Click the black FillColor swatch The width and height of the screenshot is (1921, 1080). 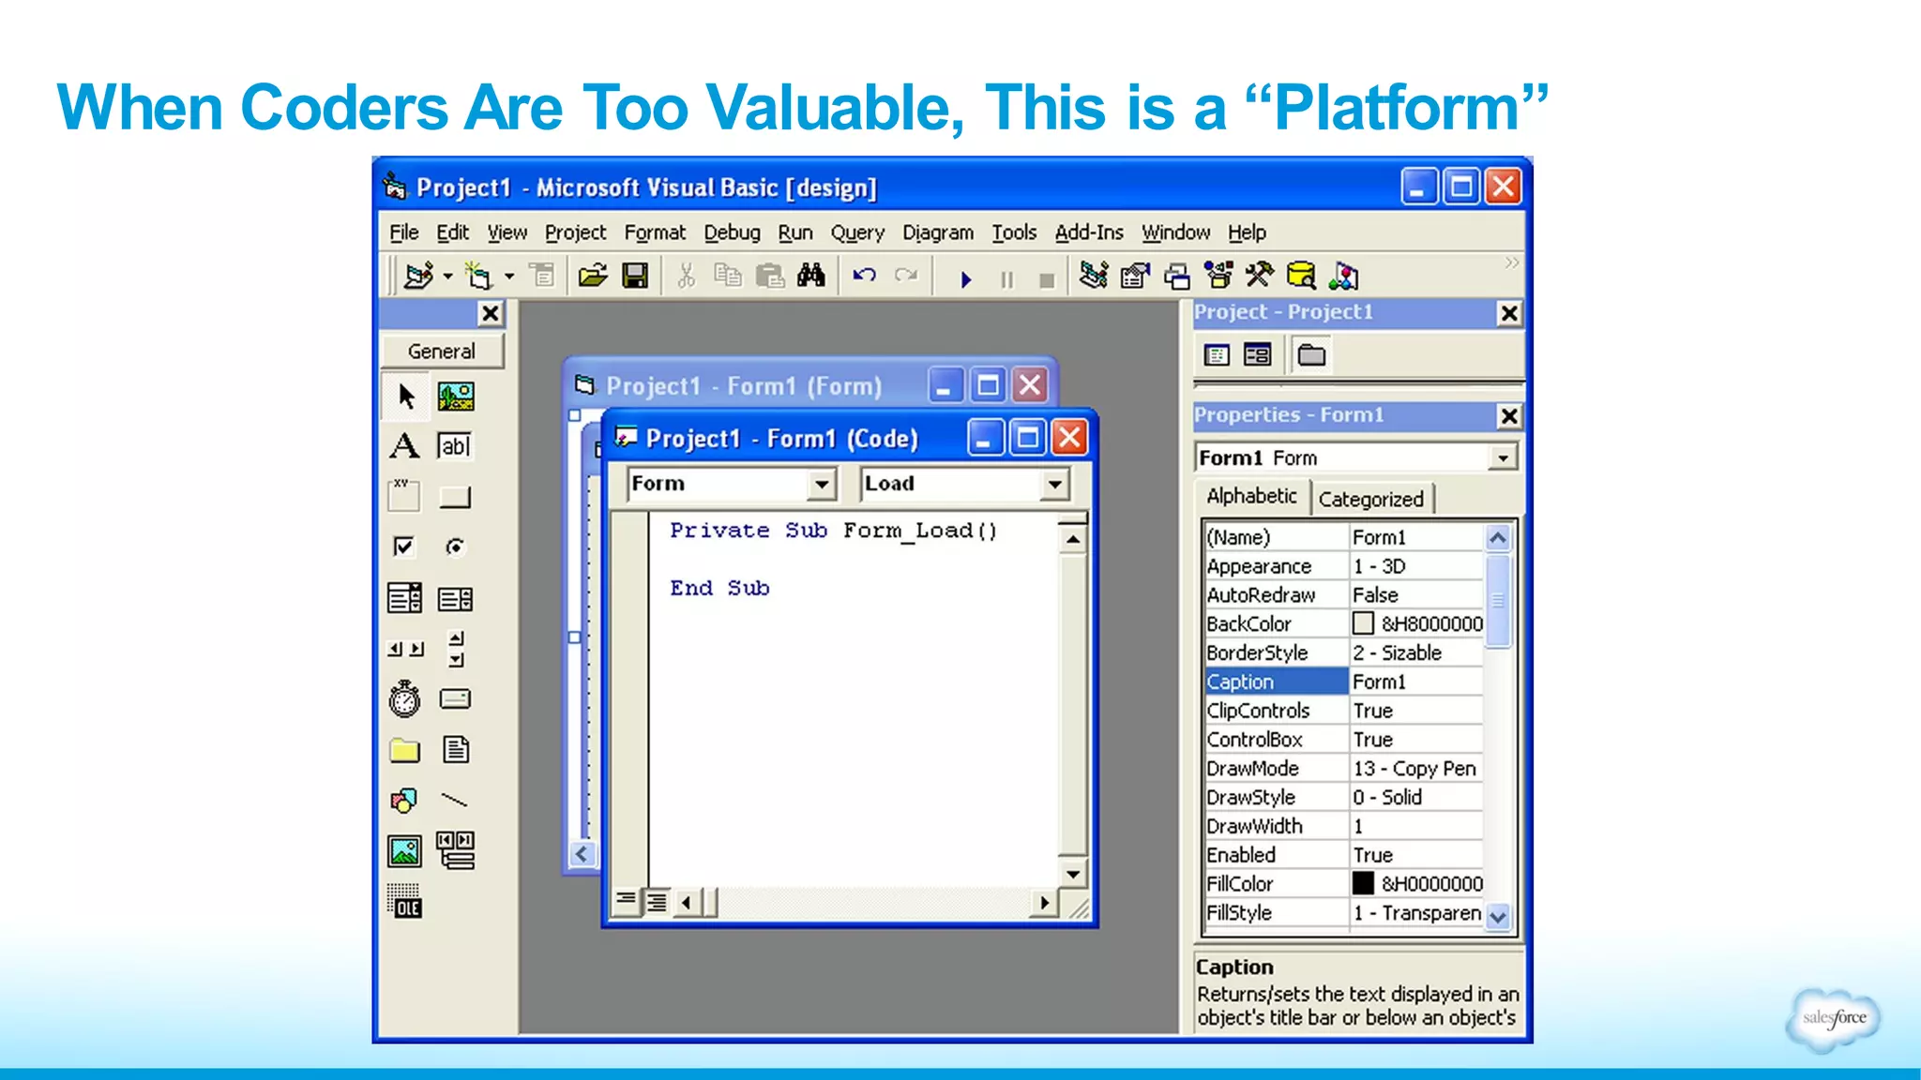coord(1363,883)
